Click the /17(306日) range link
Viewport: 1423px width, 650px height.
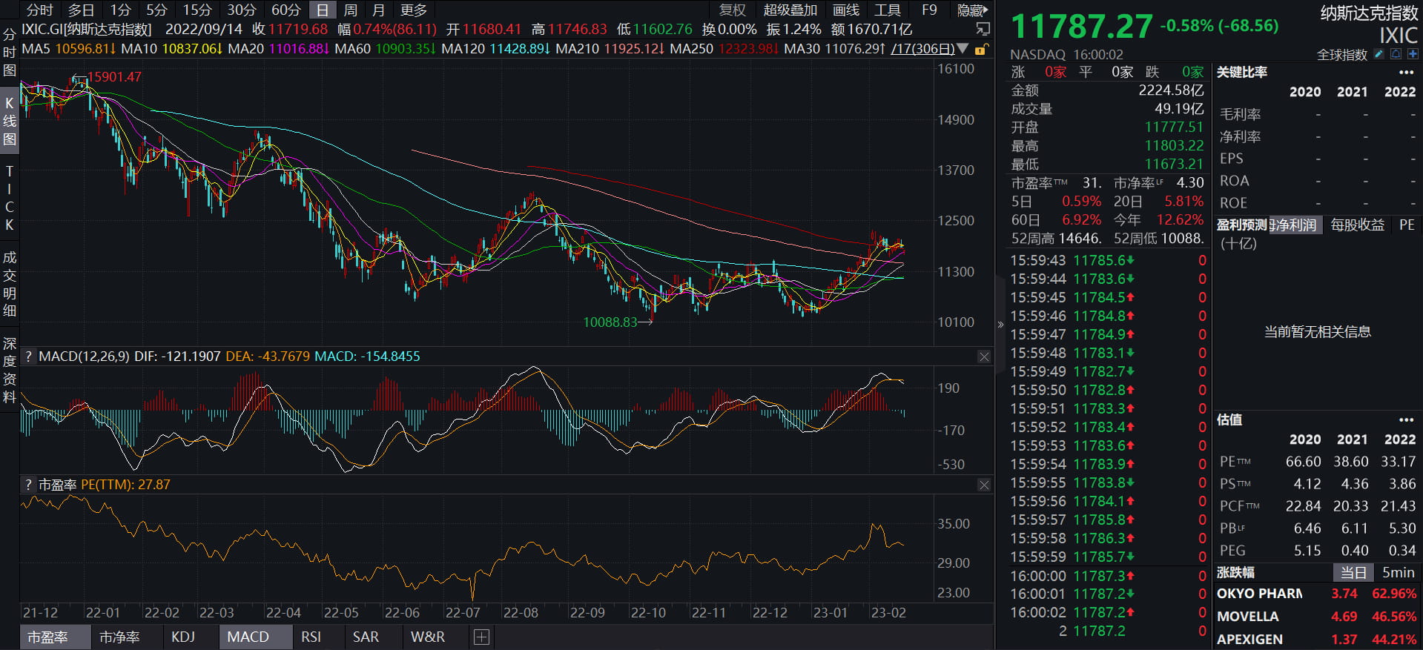click(x=922, y=49)
